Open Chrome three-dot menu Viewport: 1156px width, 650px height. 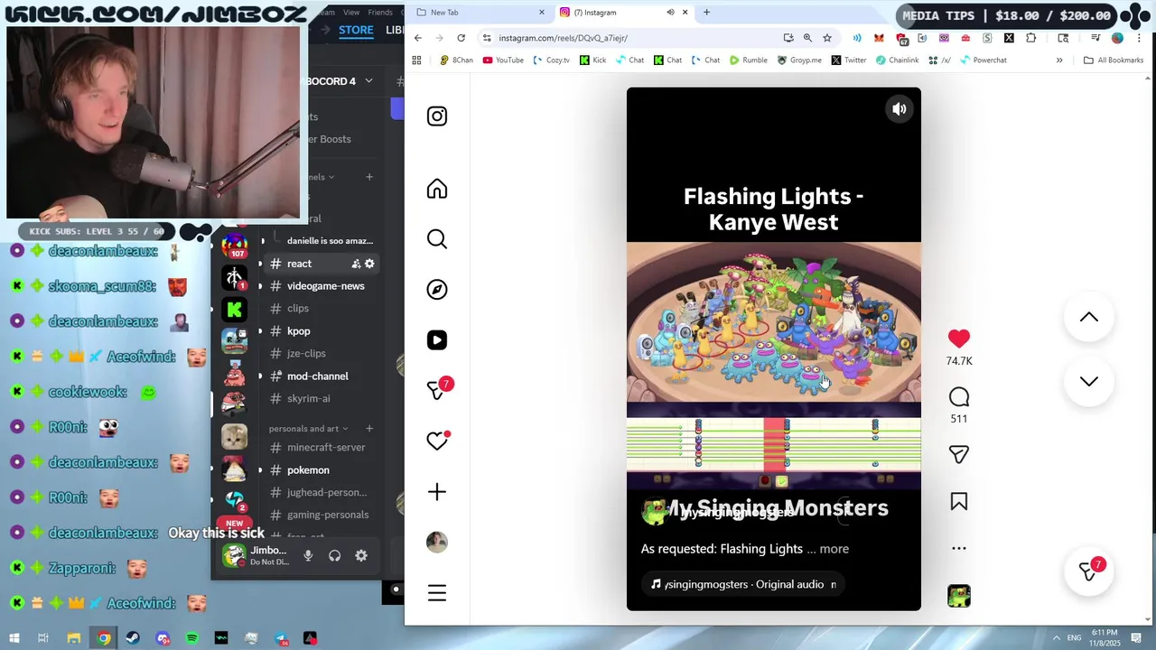(x=1139, y=38)
